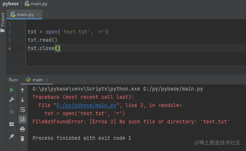This screenshot has width=246, height=151.
Task: Click the txt.close() code line
Action: [x=44, y=48]
